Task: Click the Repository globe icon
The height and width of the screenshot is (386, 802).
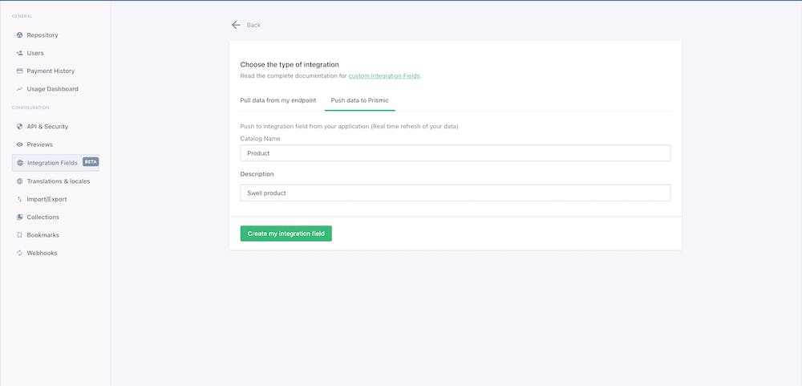Action: click(x=19, y=35)
